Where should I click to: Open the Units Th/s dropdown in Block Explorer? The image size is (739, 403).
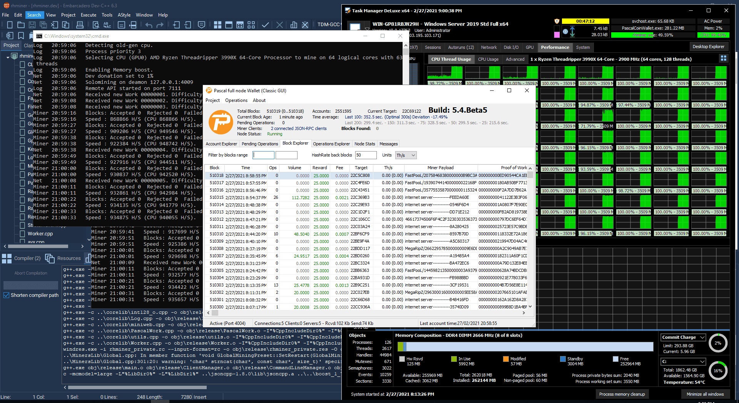[x=406, y=155]
